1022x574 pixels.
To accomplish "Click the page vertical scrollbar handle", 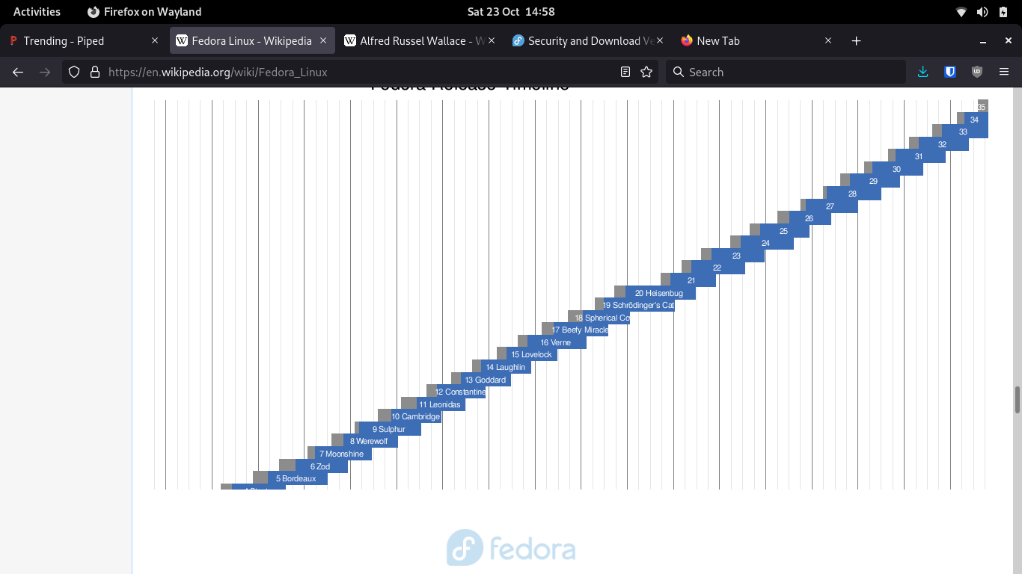I will (x=1018, y=400).
